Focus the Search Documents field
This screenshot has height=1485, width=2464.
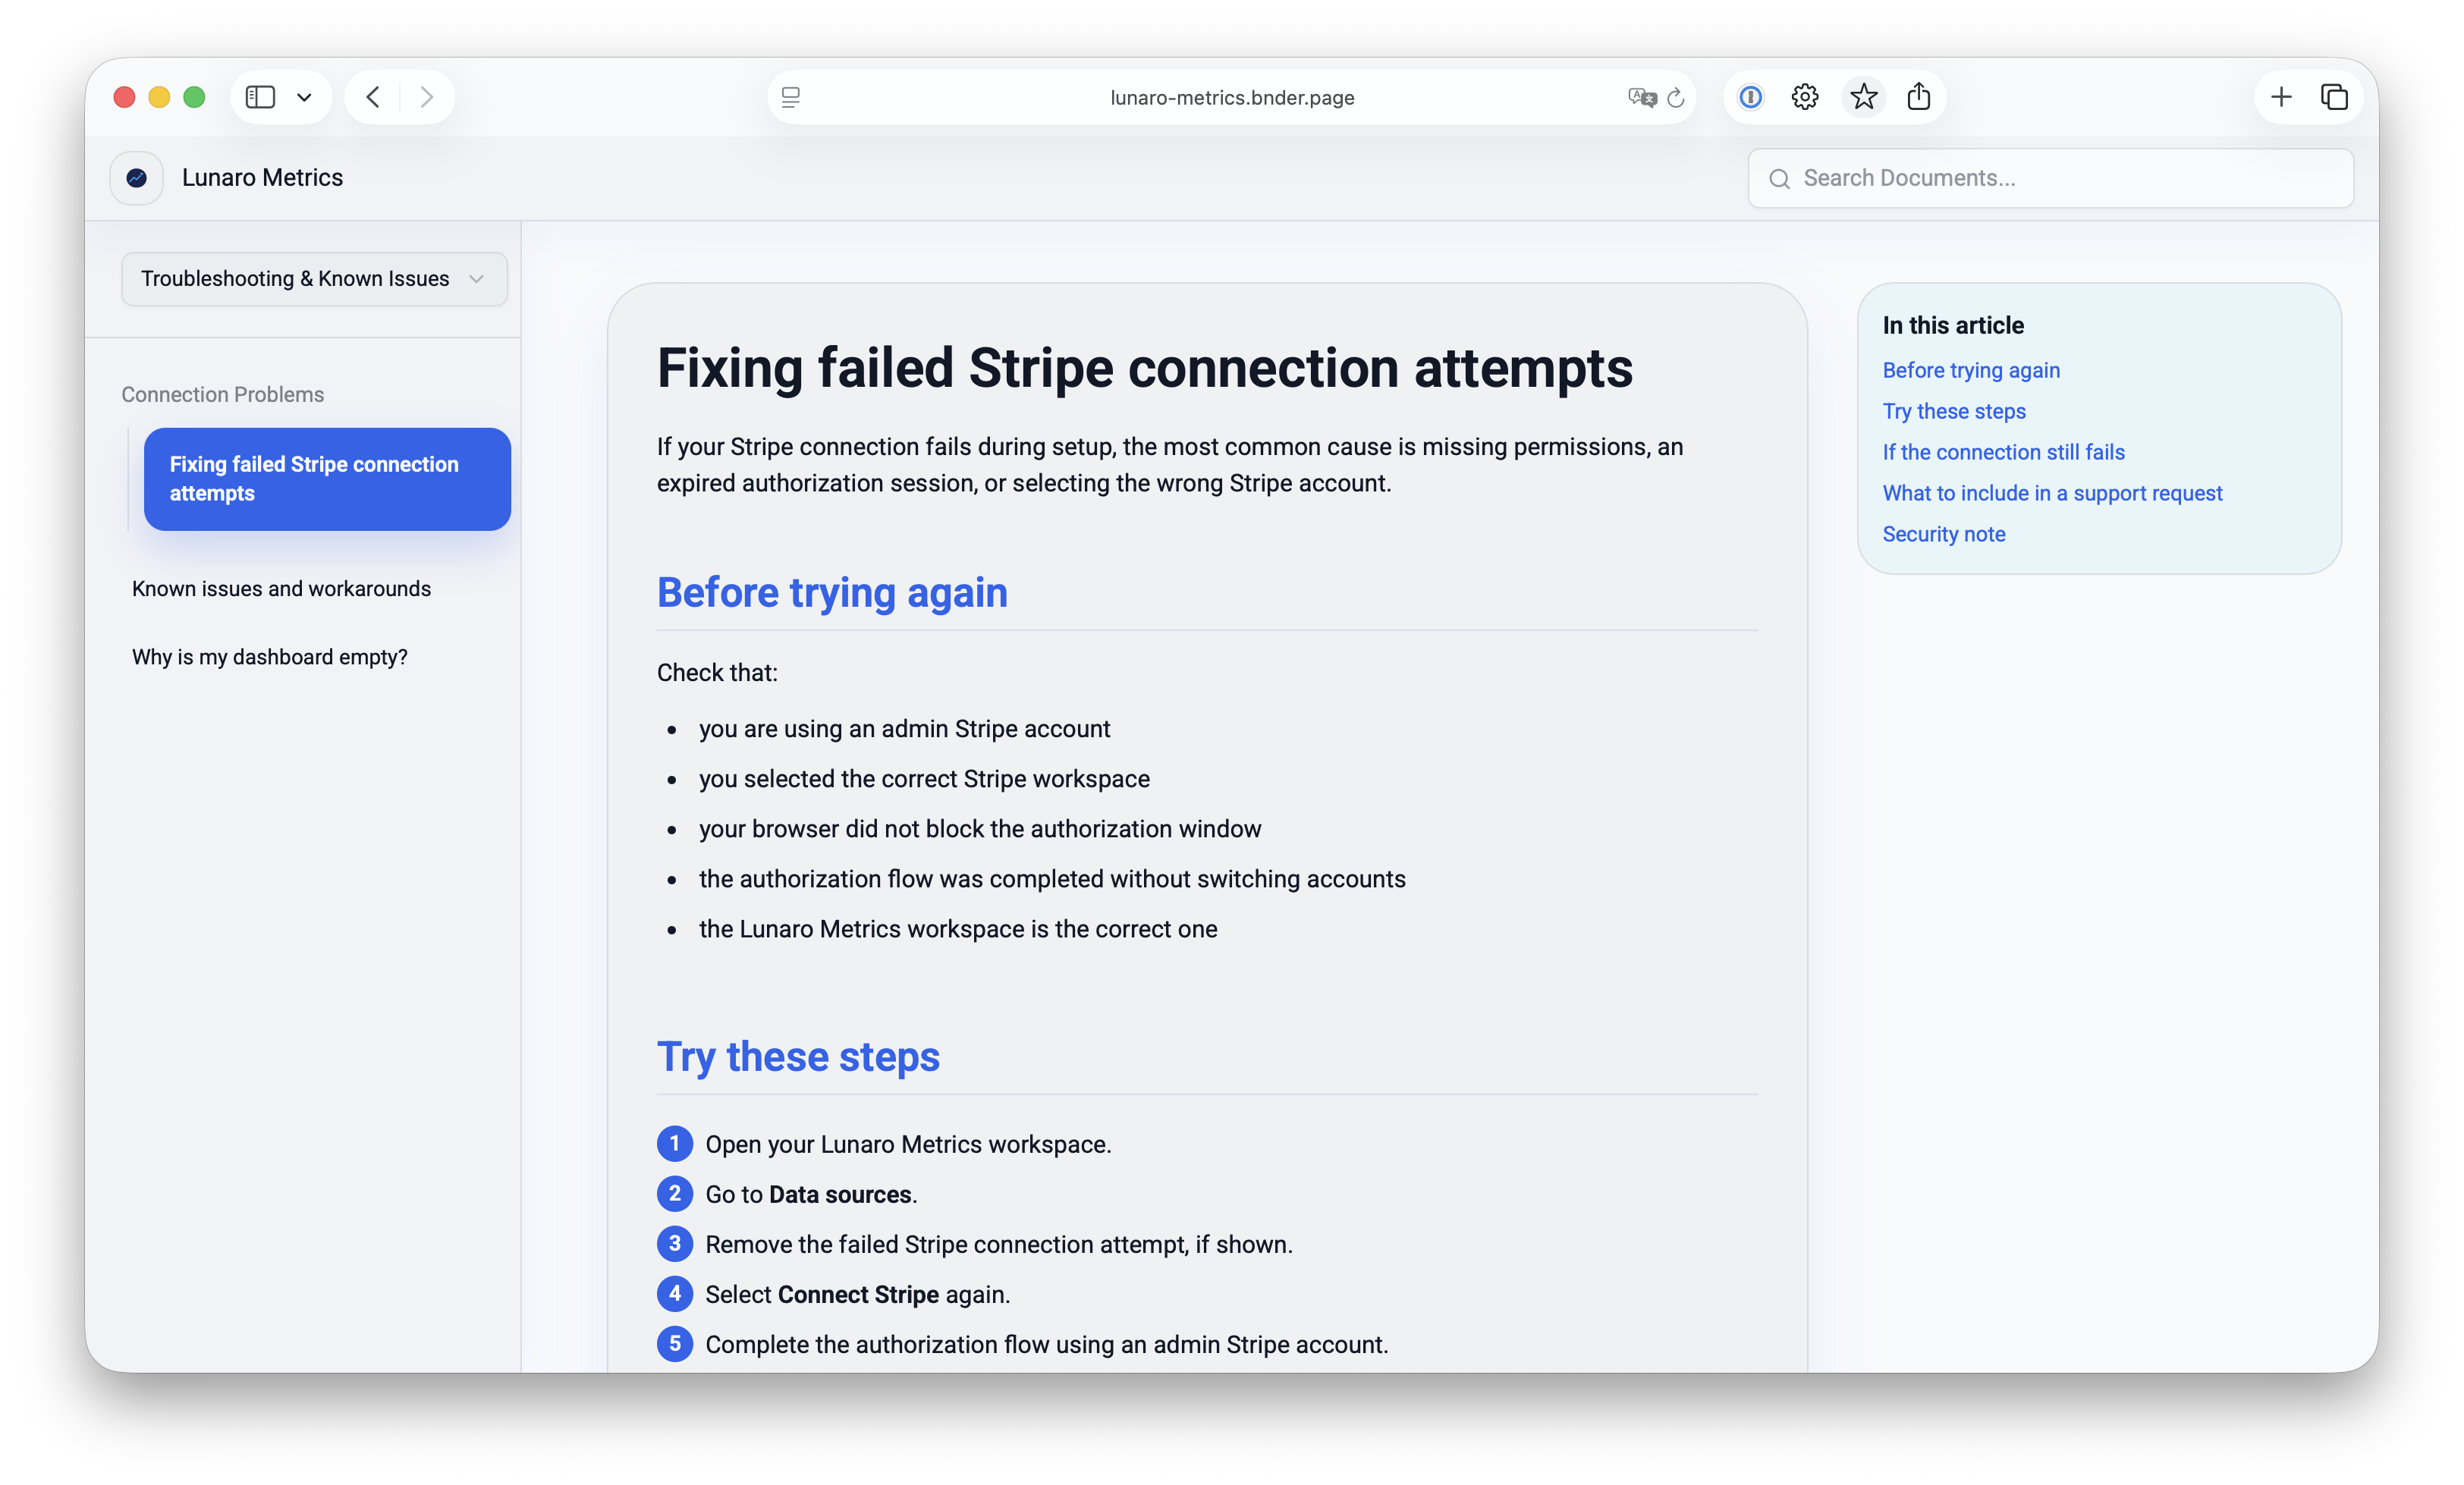tap(2051, 178)
